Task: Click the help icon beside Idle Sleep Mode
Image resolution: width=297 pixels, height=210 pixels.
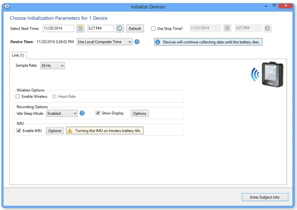Action: pos(82,113)
